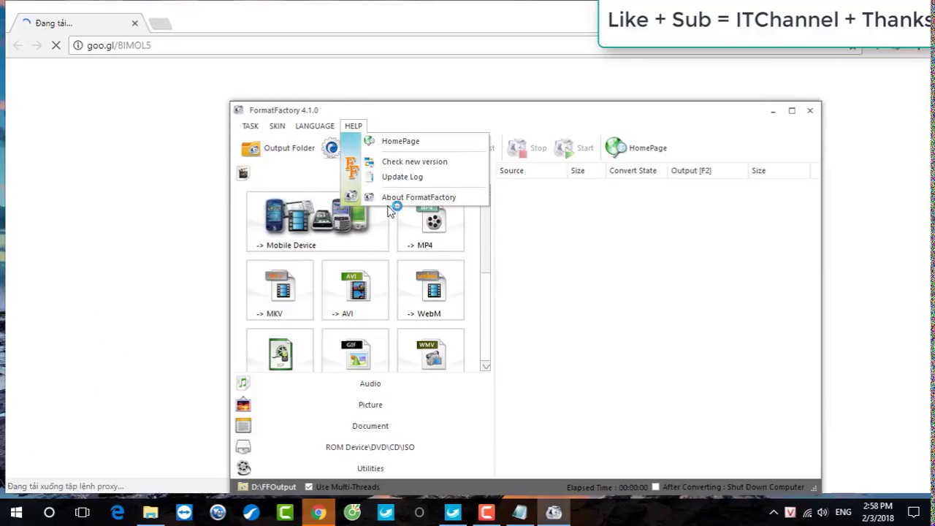The height and width of the screenshot is (526, 935).
Task: Toggle the Use Multi-Threads checkbox
Action: (309, 487)
